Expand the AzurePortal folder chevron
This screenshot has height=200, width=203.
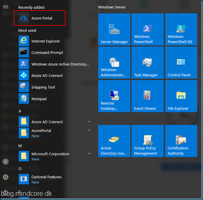(89, 130)
